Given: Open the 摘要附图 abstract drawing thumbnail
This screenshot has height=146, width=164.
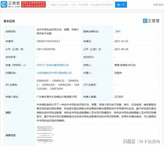Looking at the screenshot, I should [x=45, y=135].
